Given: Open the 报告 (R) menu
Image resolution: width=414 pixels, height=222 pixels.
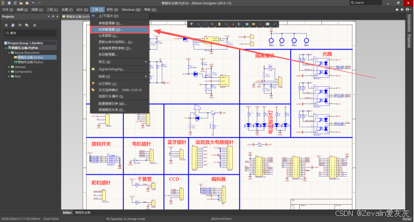Looking at the screenshot, I should (x=112, y=10).
